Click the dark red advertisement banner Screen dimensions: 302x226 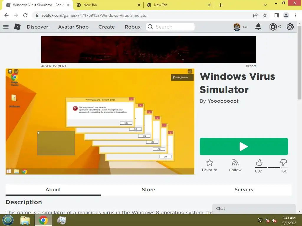tap(149, 49)
